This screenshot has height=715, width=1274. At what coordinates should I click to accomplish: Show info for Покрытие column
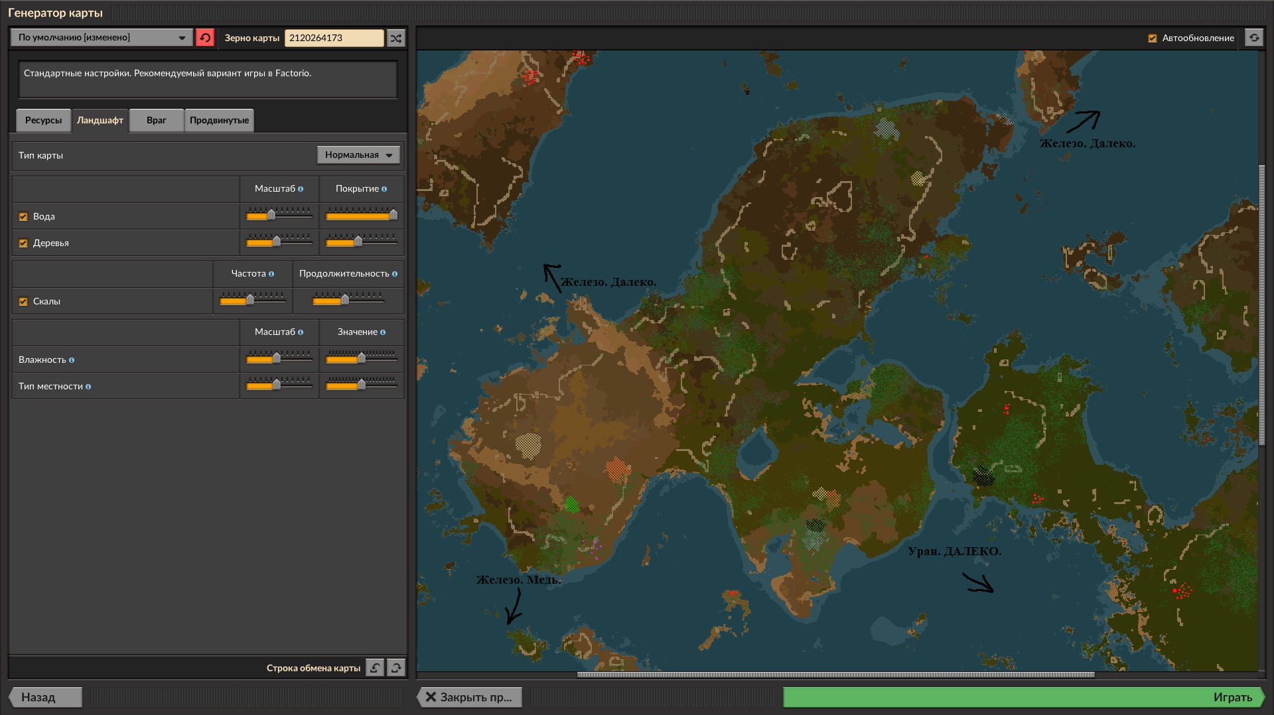click(x=384, y=189)
